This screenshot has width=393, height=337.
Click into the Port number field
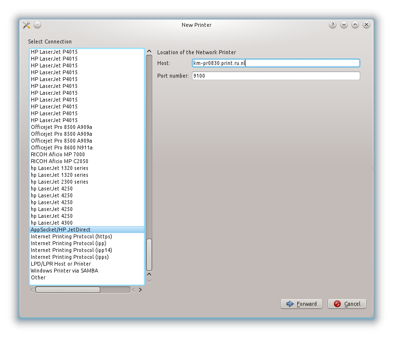[x=276, y=76]
